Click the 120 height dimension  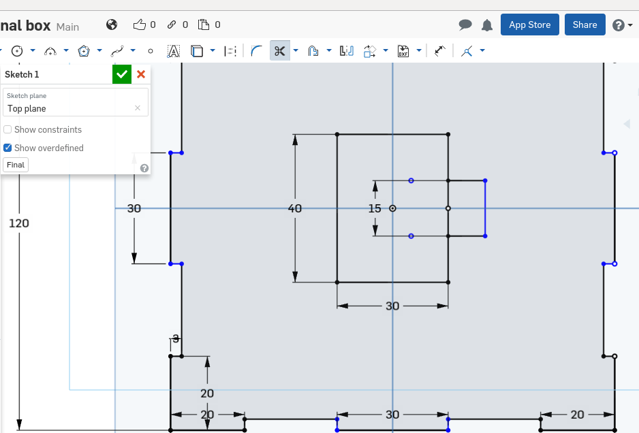tap(19, 223)
